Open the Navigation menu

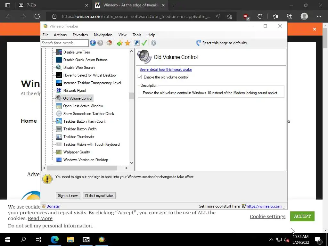pyautogui.click(x=103, y=35)
